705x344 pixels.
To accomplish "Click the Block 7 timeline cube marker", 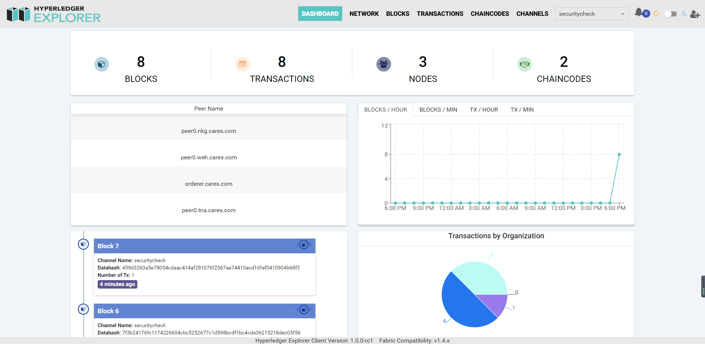I will click(83, 244).
